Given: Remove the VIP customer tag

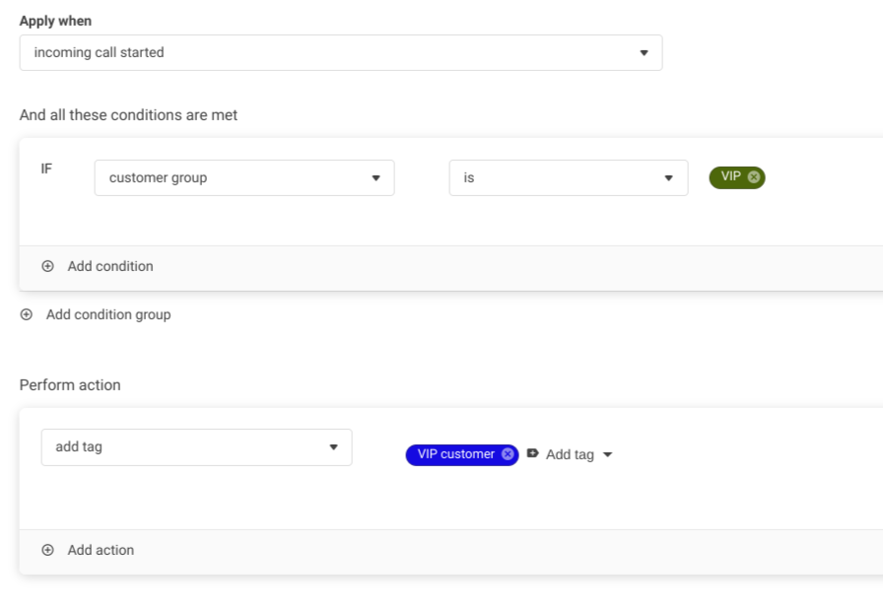Looking at the screenshot, I should [x=508, y=454].
